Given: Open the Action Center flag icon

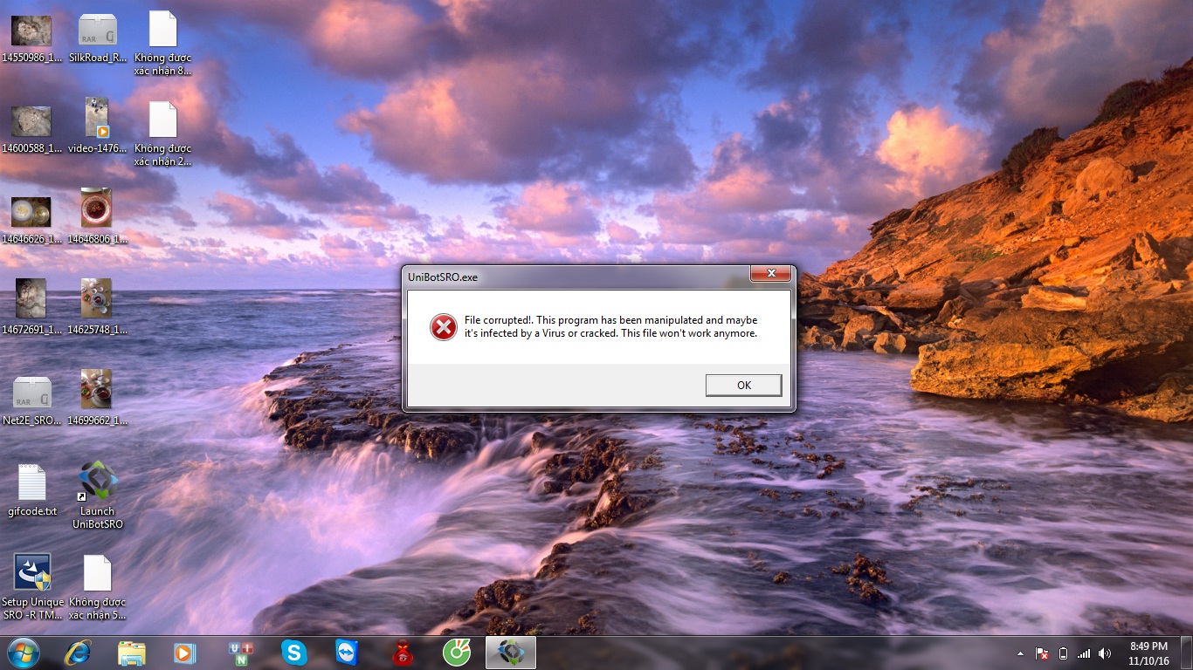Looking at the screenshot, I should tap(1042, 653).
